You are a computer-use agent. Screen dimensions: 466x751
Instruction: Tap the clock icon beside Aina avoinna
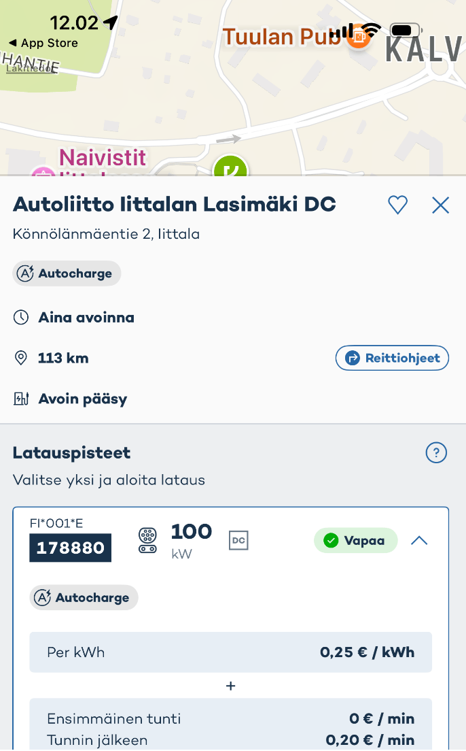click(x=21, y=318)
